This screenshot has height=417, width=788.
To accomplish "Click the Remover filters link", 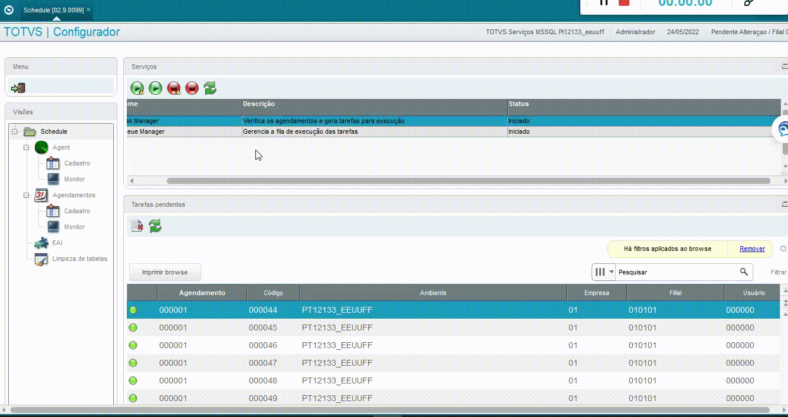I will pos(752,249).
